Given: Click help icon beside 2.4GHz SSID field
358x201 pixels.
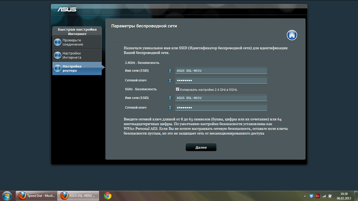Looking at the screenshot, I should click(170, 71).
